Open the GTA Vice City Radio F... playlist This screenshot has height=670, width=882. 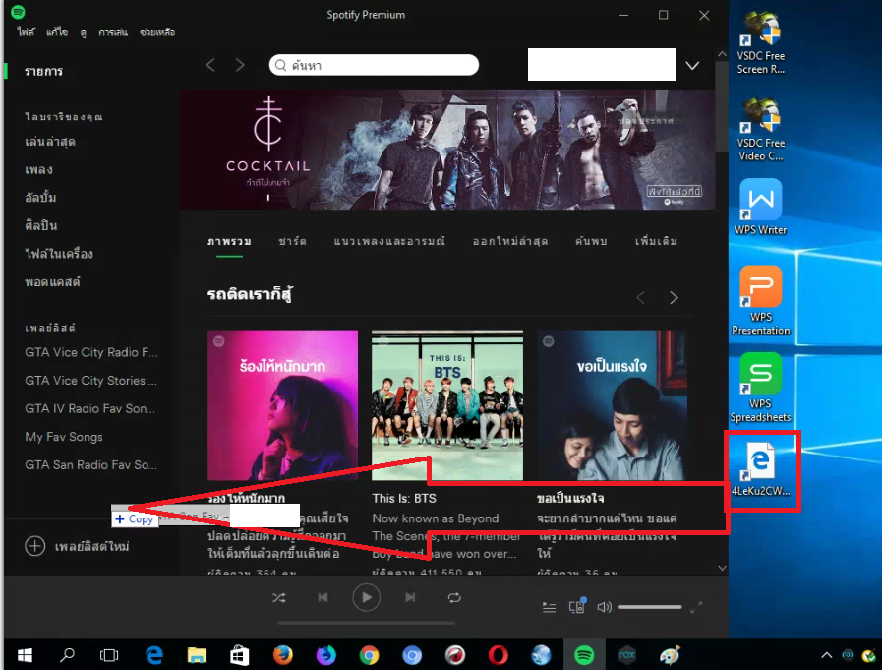tap(91, 352)
